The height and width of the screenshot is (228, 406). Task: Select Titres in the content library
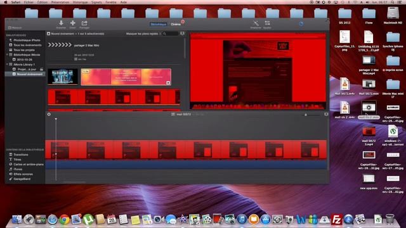[x=17, y=160]
